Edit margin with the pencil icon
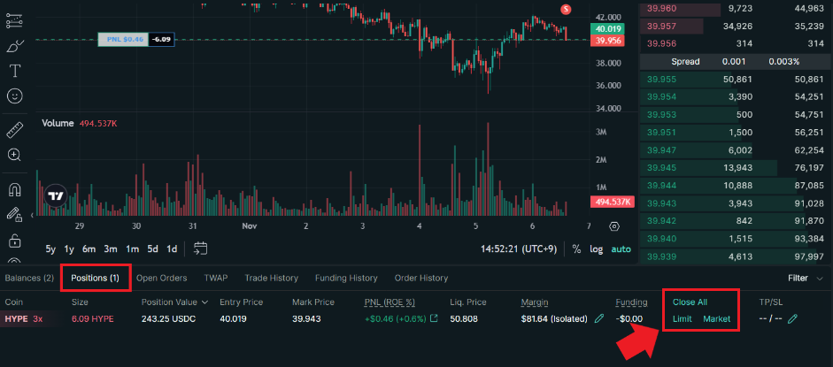This screenshot has height=367, width=833. tap(599, 318)
